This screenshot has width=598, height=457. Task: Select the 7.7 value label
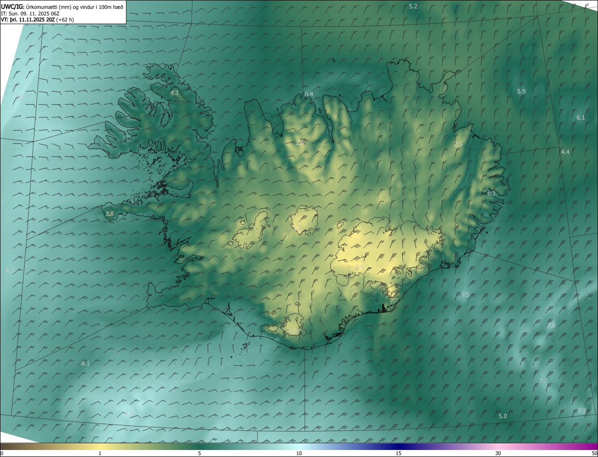[x=543, y=381]
